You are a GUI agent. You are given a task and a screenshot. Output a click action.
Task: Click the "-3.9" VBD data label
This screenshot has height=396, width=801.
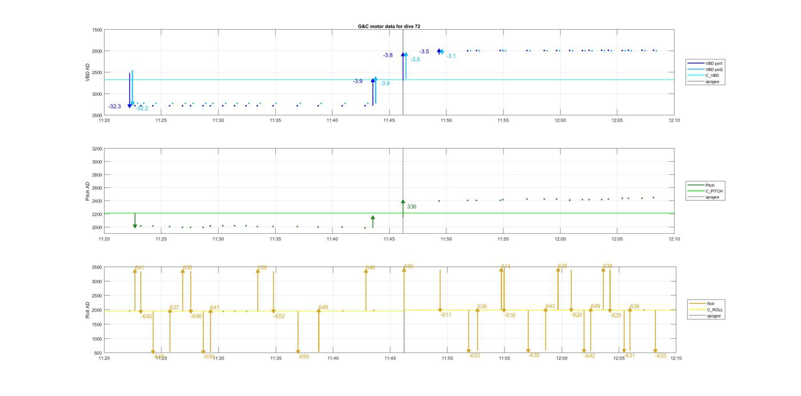tap(358, 82)
